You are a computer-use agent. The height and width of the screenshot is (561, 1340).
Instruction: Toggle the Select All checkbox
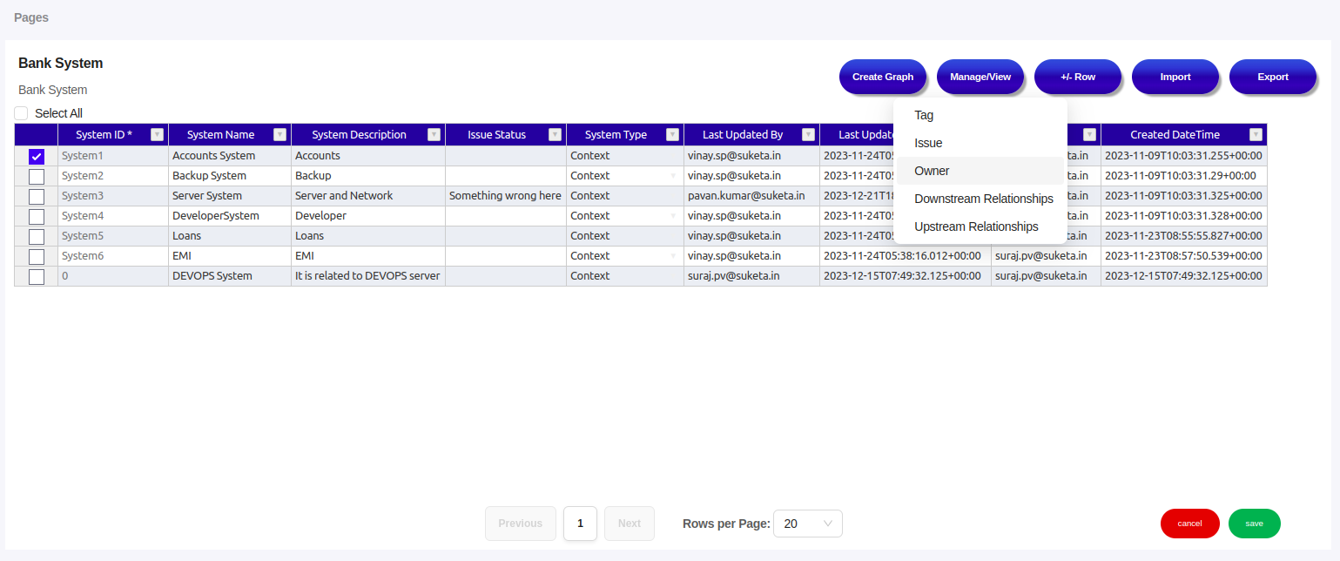(x=22, y=113)
